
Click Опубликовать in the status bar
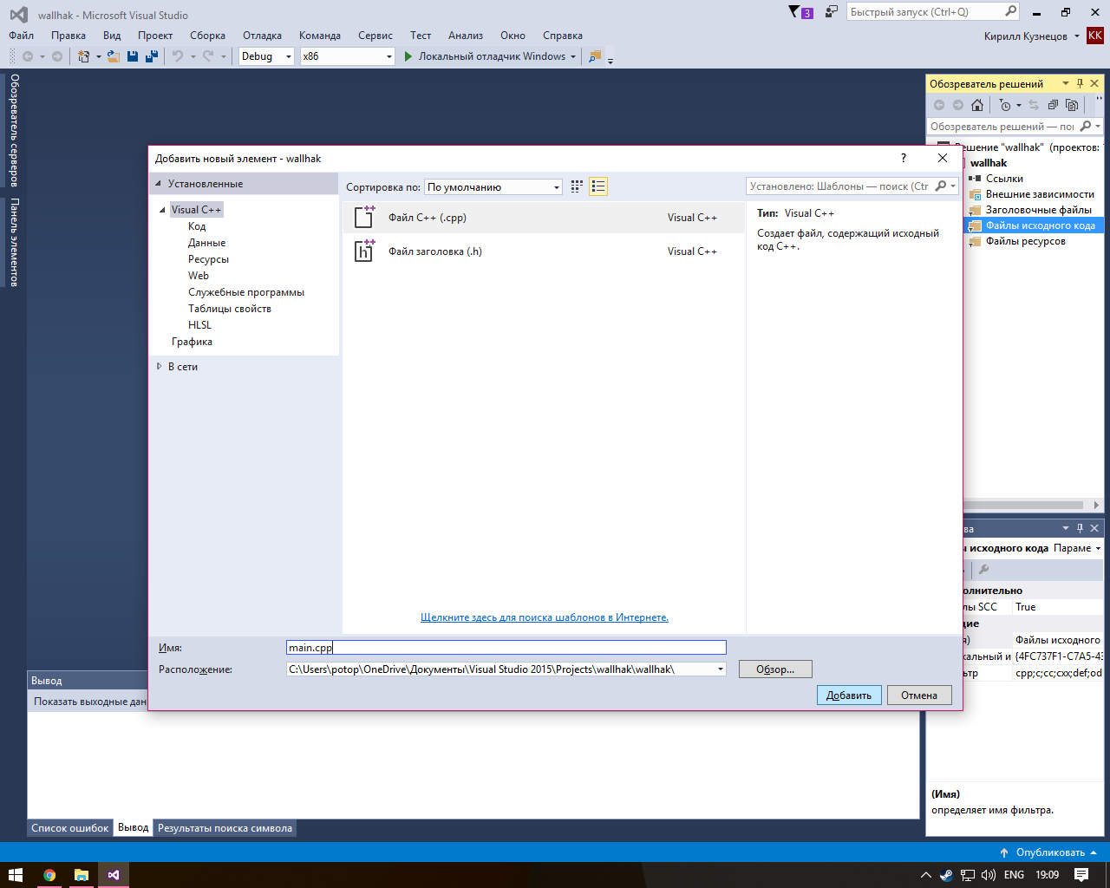click(1050, 852)
